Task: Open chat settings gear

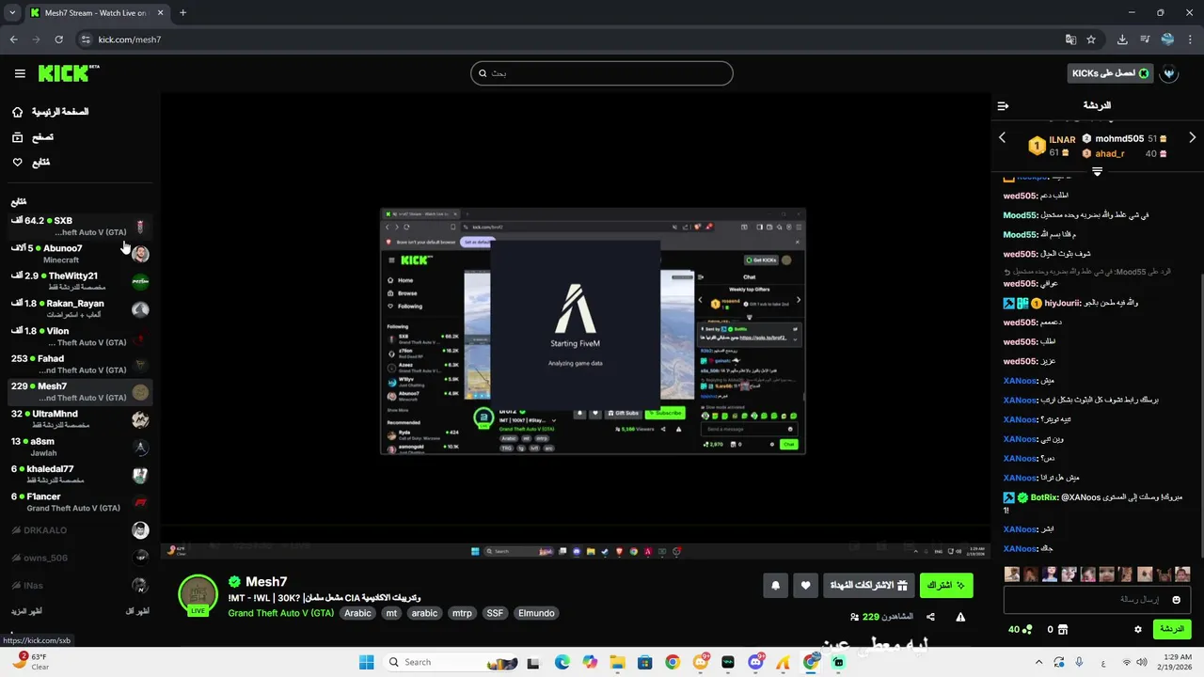Action: click(1137, 629)
